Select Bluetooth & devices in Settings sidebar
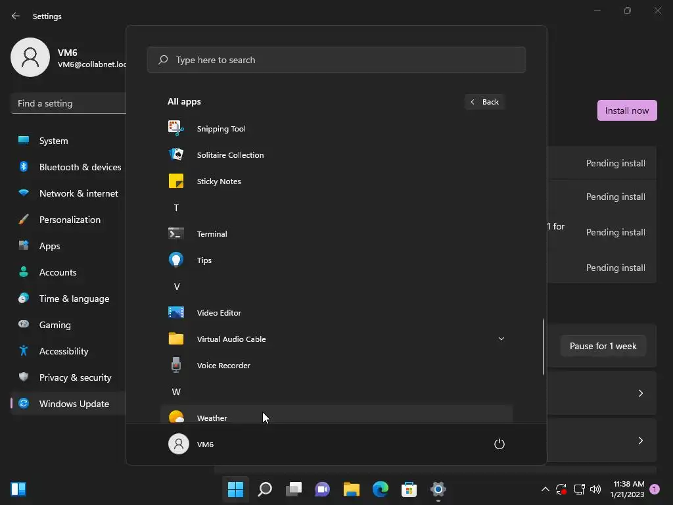The width and height of the screenshot is (673, 505). 68,167
